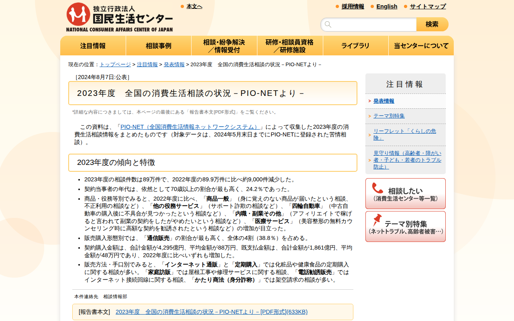Screen dimensions: 514x321
Task: Click the bullet about 通信販売 38.8% share
Action: [198, 238]
